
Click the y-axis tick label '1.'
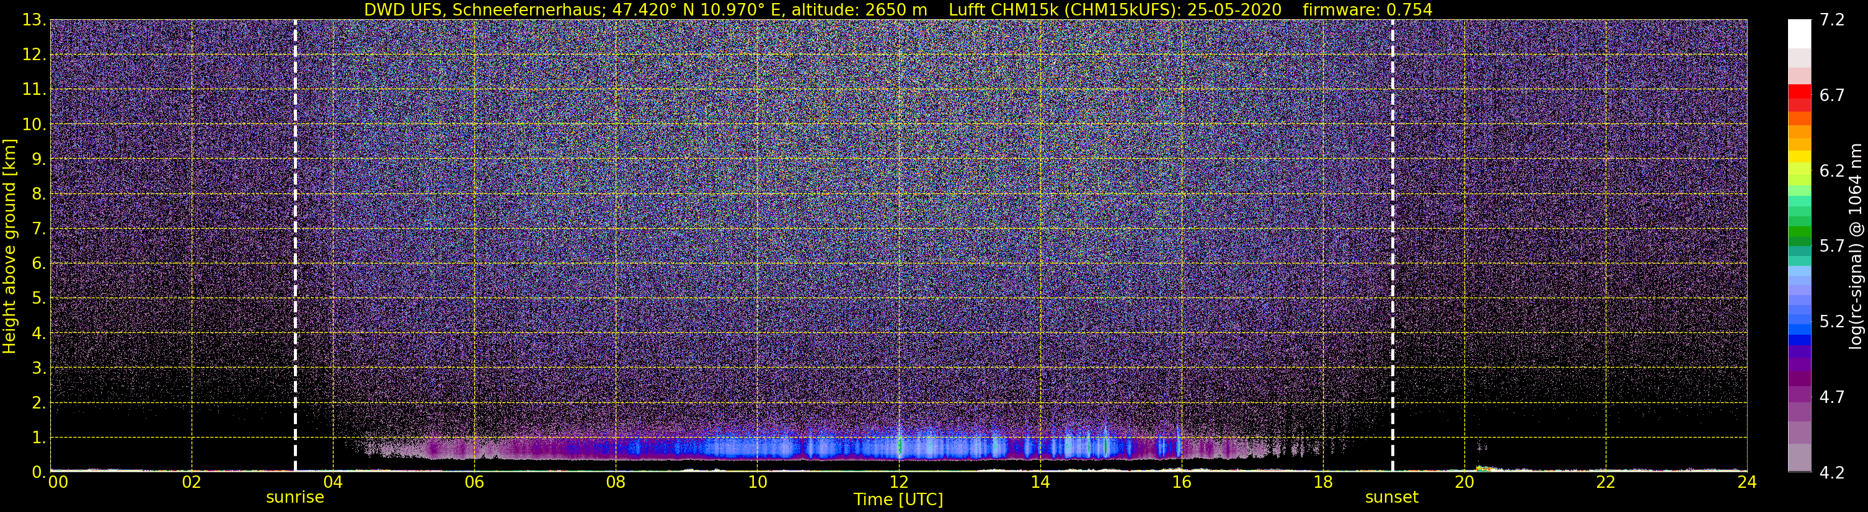click(38, 438)
